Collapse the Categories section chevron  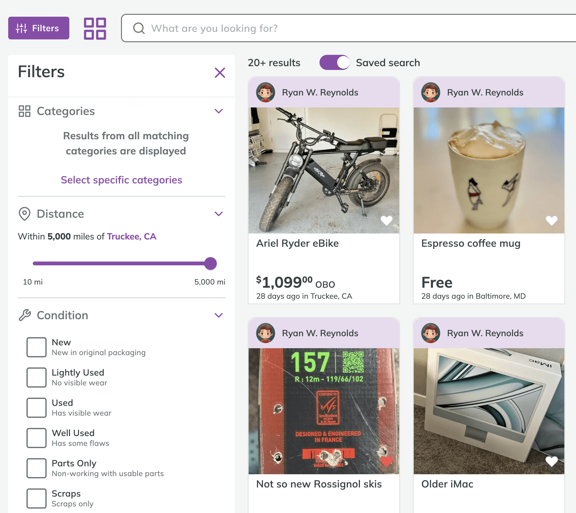pyautogui.click(x=219, y=111)
